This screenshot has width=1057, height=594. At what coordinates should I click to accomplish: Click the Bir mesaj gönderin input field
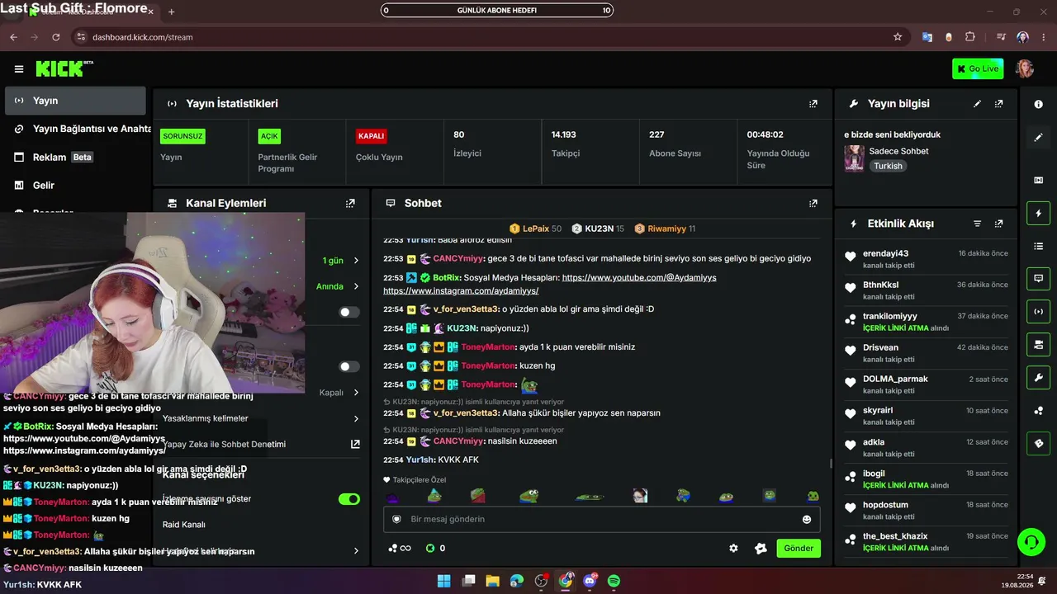(x=602, y=519)
